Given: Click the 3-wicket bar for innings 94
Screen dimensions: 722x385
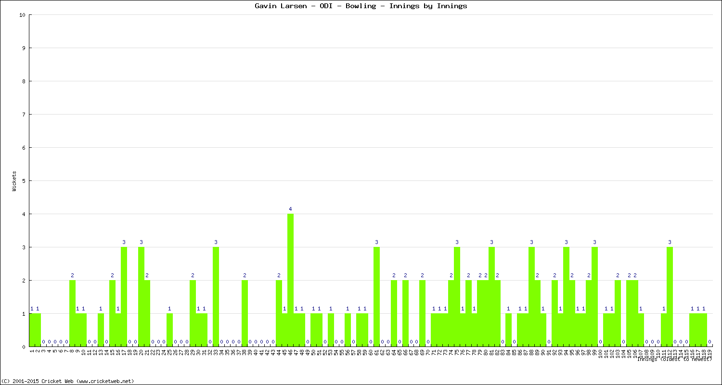Looking at the screenshot, I should pos(566,296).
